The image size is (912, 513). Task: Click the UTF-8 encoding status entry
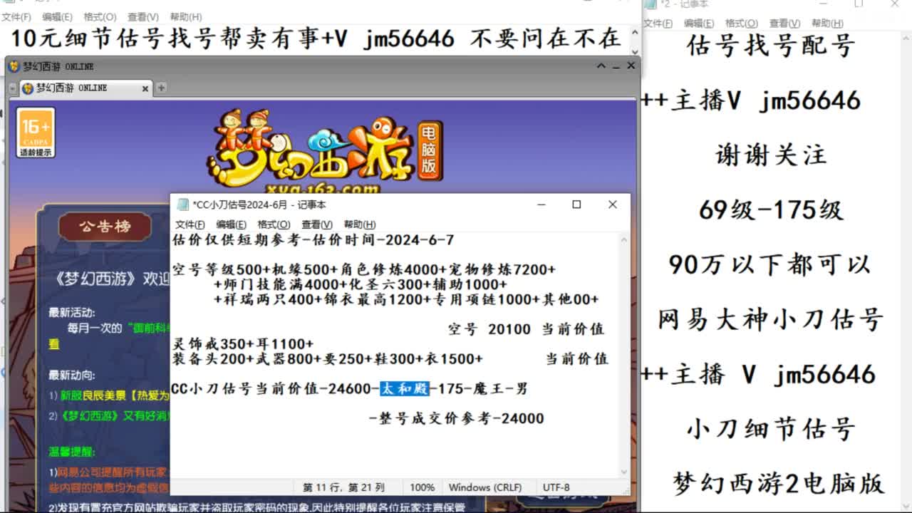556,487
